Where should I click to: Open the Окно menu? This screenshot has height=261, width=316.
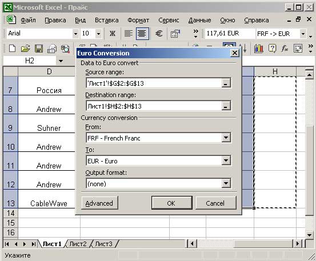coord(227,20)
